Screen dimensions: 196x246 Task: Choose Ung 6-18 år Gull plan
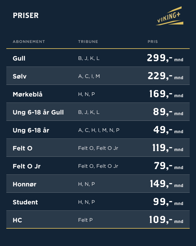[98, 112]
